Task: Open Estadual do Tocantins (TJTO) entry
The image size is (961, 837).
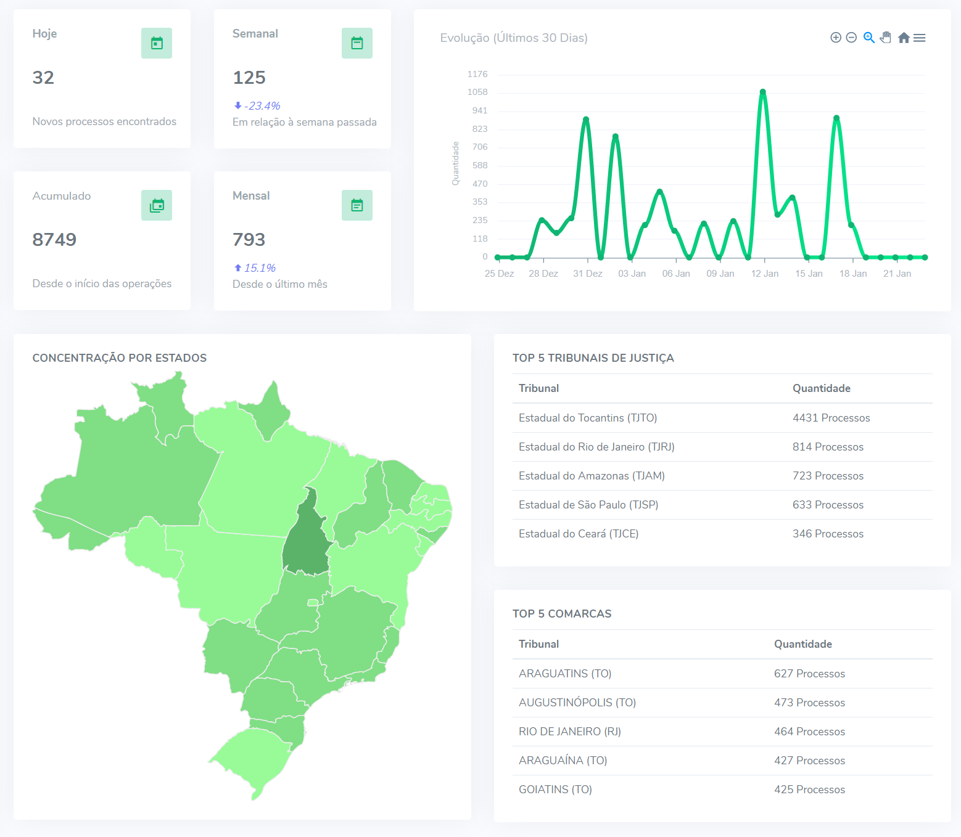Action: point(587,417)
